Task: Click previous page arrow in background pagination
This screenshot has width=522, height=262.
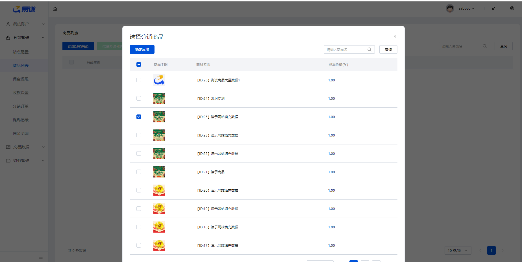Action: click(x=480, y=250)
